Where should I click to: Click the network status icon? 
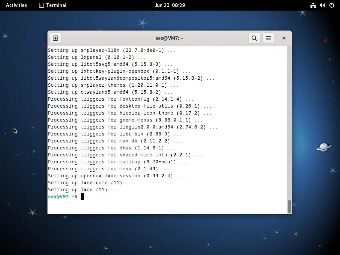tap(313, 5)
